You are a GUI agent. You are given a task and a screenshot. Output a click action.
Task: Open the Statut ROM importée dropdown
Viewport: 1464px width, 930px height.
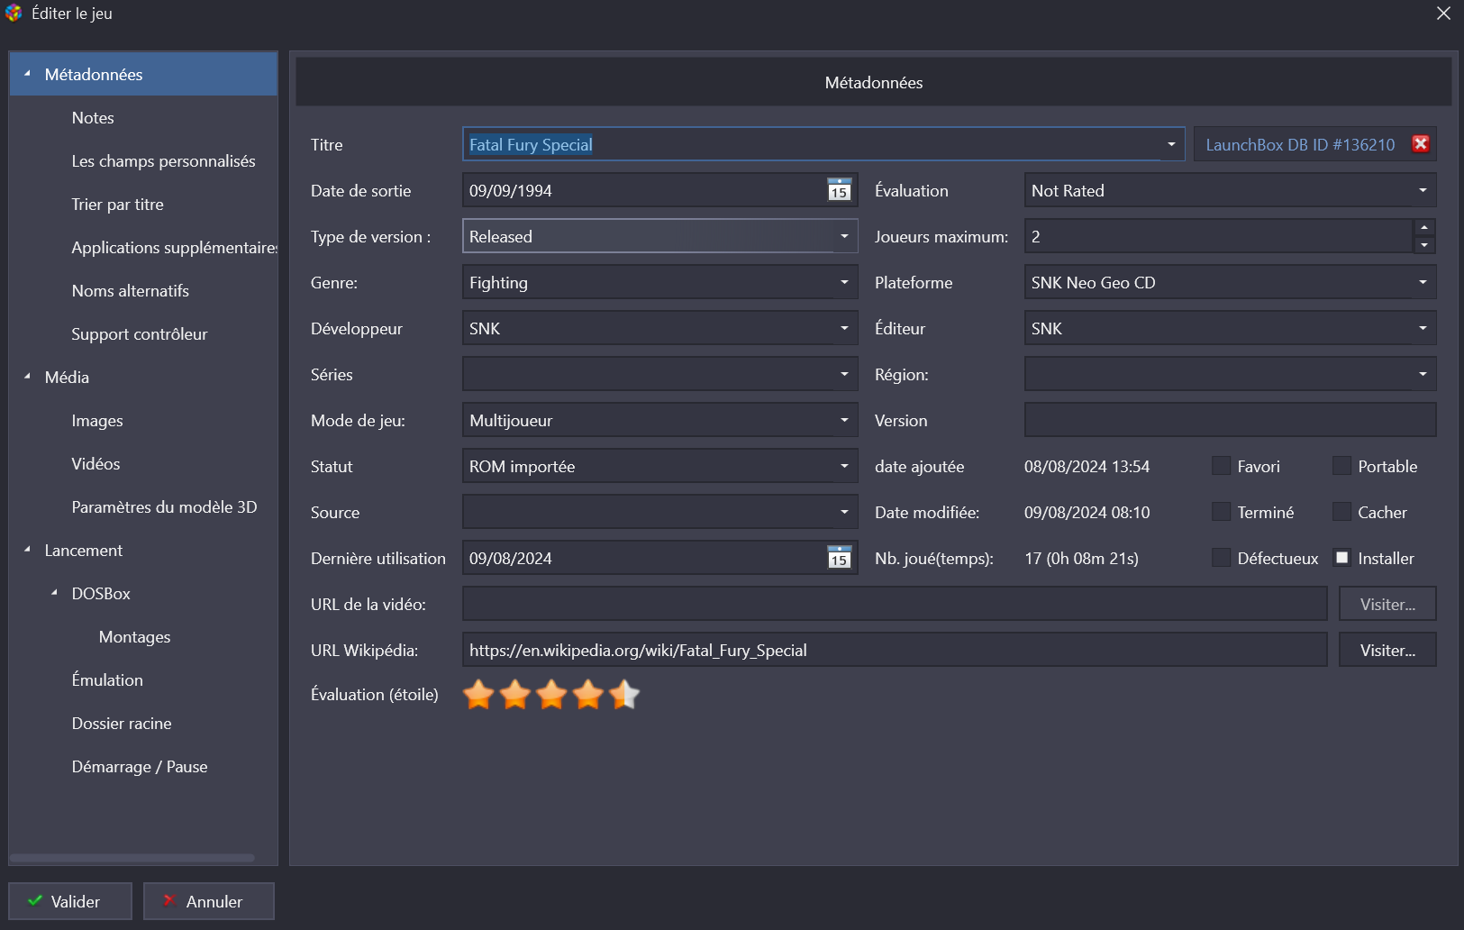(x=659, y=466)
